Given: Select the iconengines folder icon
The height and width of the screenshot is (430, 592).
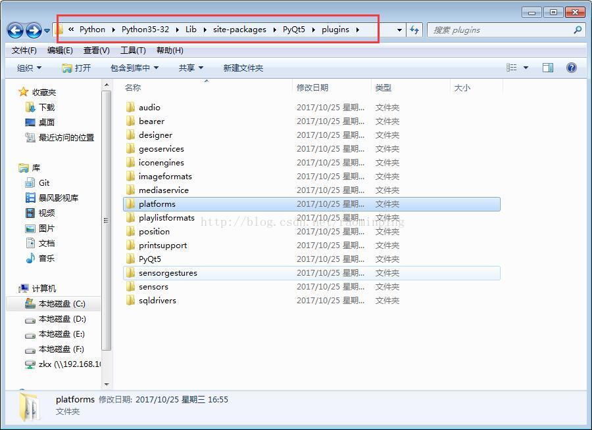Looking at the screenshot, I should (x=130, y=162).
